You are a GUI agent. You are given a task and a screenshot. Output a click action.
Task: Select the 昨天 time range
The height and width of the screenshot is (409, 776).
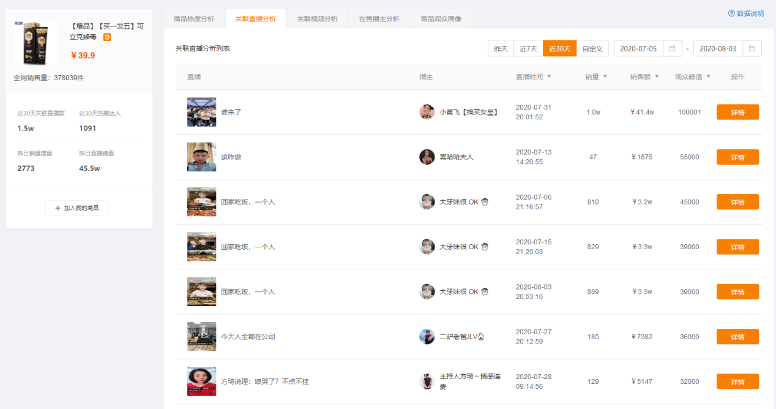coord(501,48)
